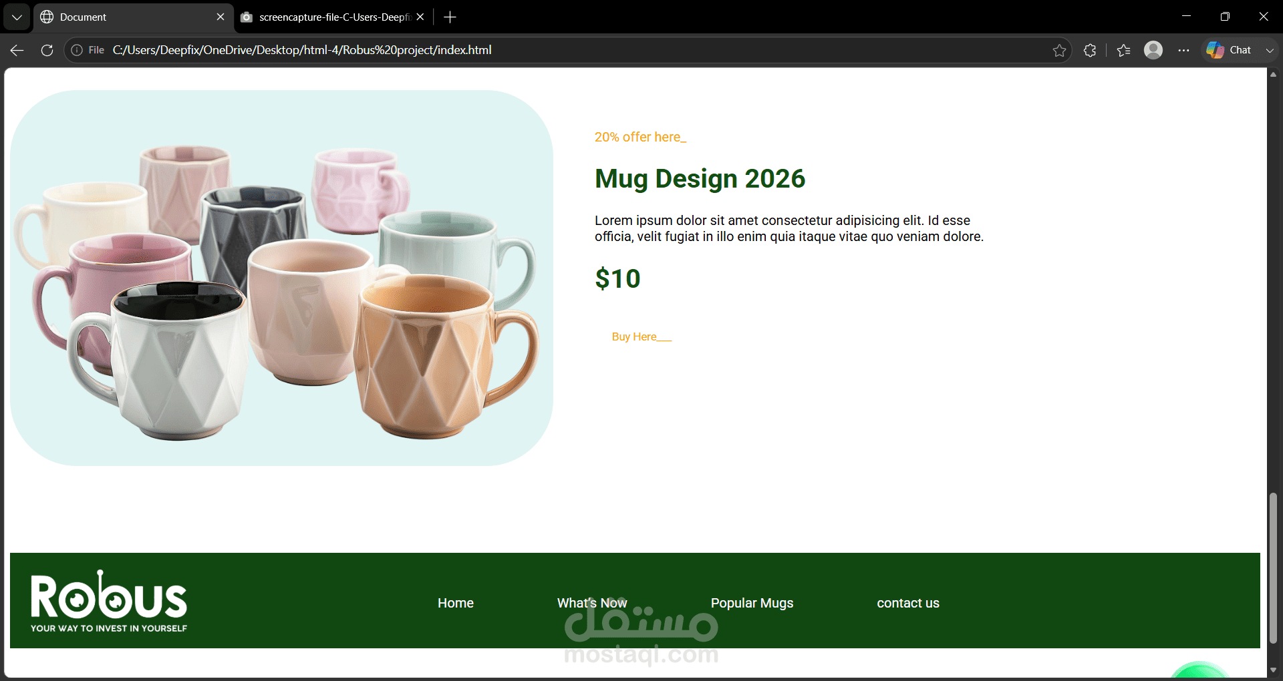
Task: Restore down the browser window
Action: 1225,17
